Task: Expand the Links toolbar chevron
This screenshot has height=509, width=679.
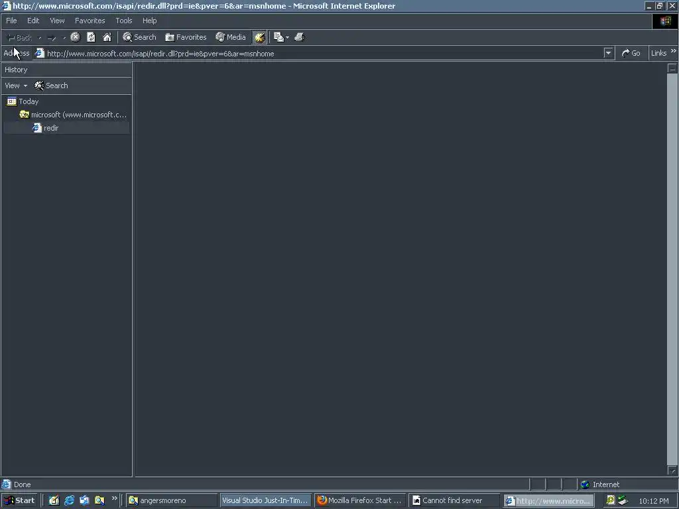Action: (x=674, y=51)
